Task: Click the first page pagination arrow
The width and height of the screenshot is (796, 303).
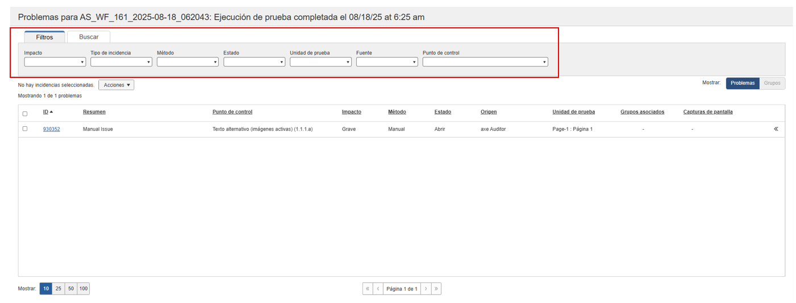Action: click(x=368, y=289)
